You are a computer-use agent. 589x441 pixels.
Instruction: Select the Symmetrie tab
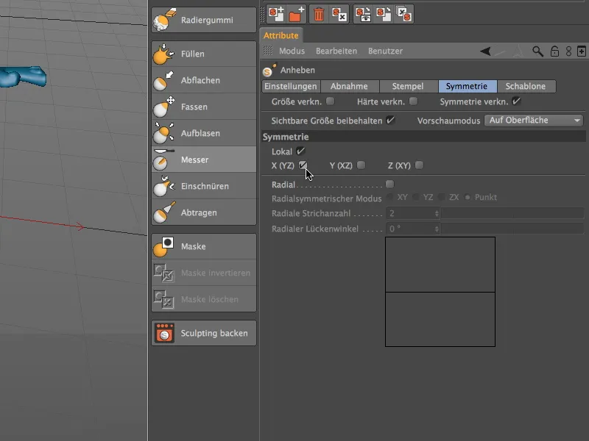pyautogui.click(x=467, y=86)
